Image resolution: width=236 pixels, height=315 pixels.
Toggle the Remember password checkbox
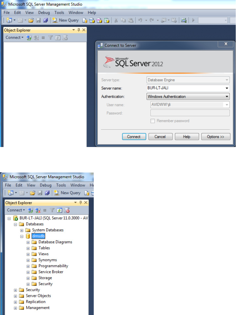pos(153,121)
